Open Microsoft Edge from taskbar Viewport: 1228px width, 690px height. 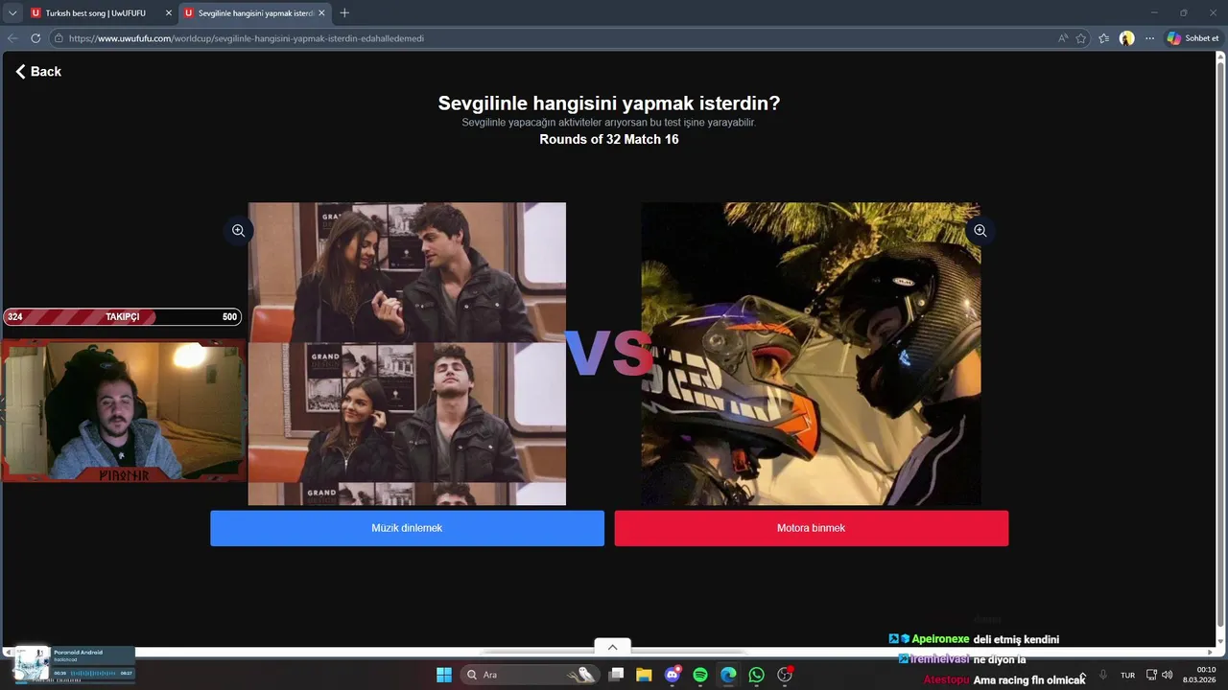click(x=728, y=675)
